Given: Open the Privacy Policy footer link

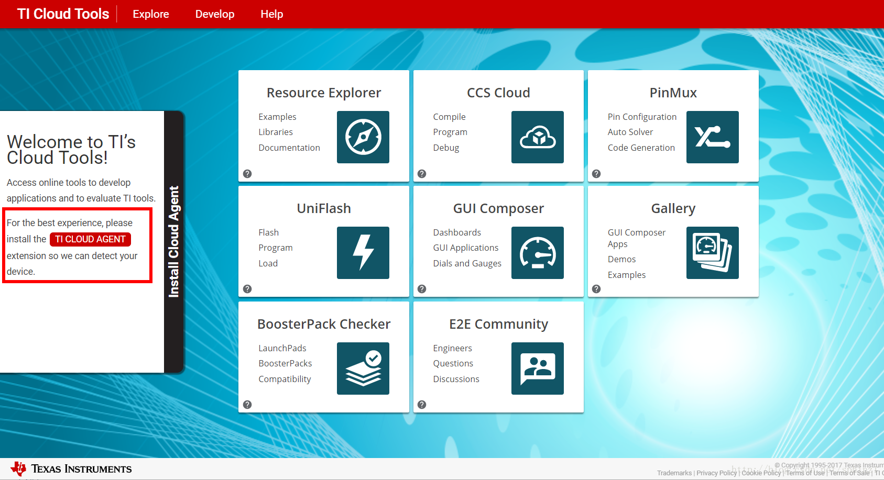Looking at the screenshot, I should [x=716, y=473].
